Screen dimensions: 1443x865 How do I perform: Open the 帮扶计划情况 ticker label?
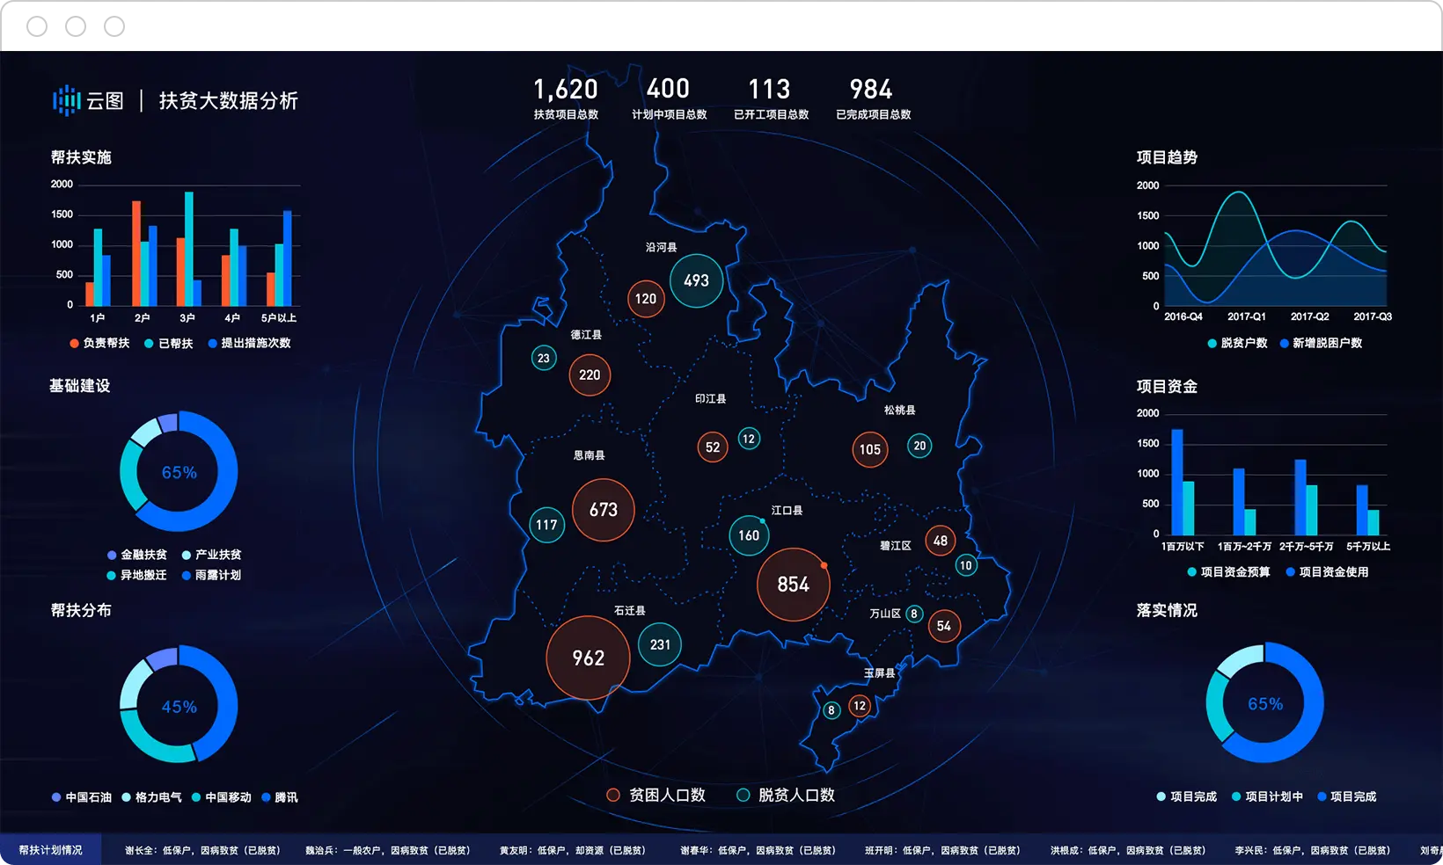pyautogui.click(x=50, y=850)
